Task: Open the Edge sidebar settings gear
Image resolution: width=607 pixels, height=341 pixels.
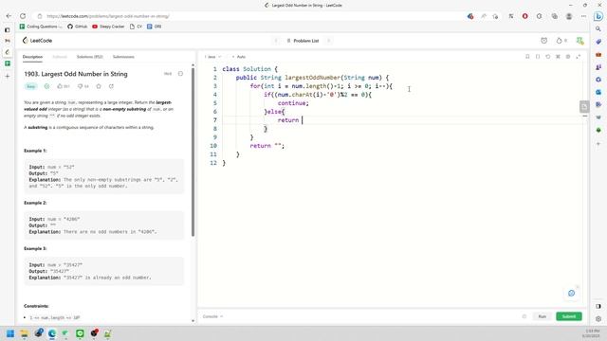Action: 598,319
